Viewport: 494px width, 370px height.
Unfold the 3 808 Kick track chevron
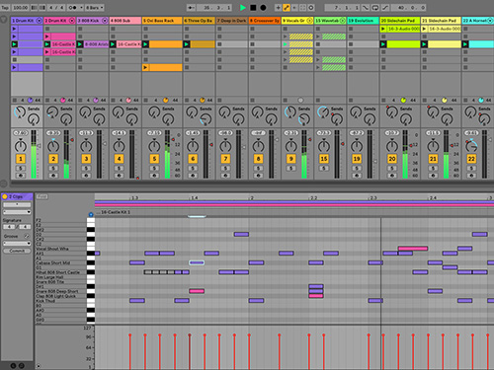coord(105,21)
